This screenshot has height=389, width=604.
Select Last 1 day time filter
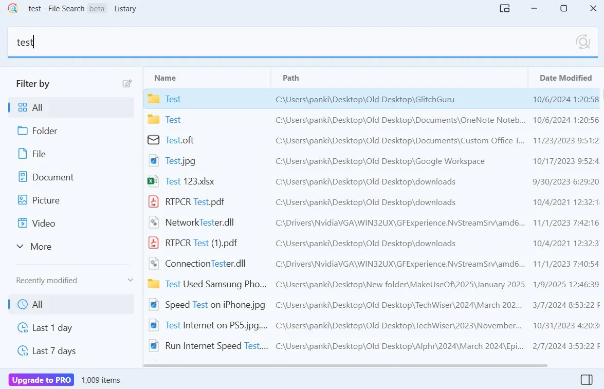(51, 328)
